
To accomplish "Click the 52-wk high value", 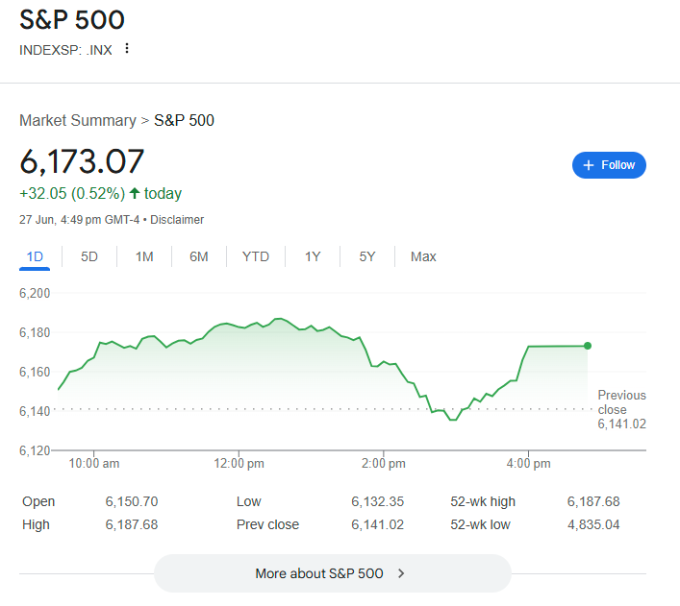I will tap(593, 501).
